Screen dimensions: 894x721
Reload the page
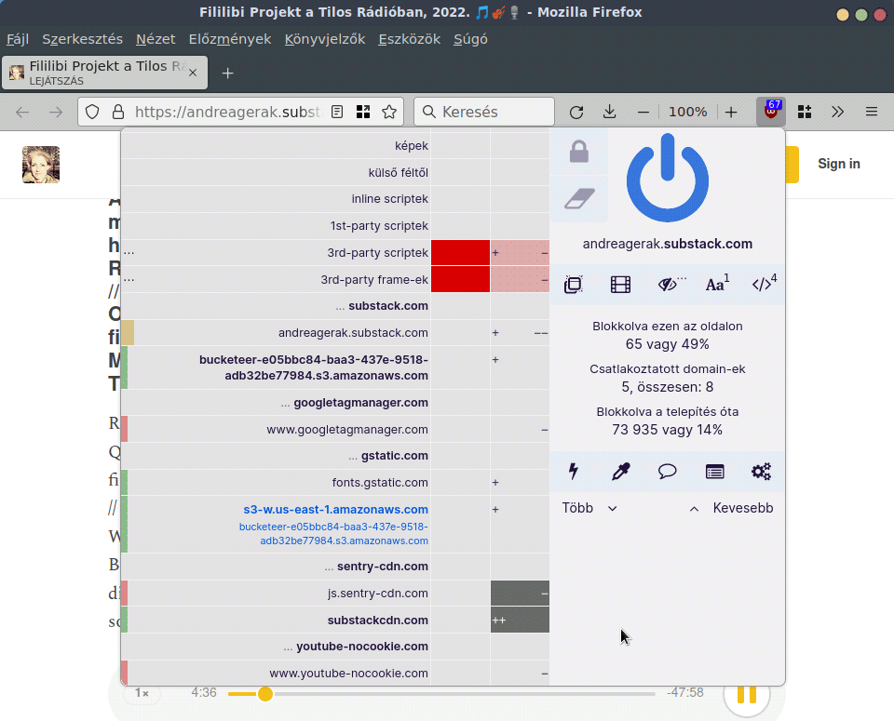(x=576, y=112)
